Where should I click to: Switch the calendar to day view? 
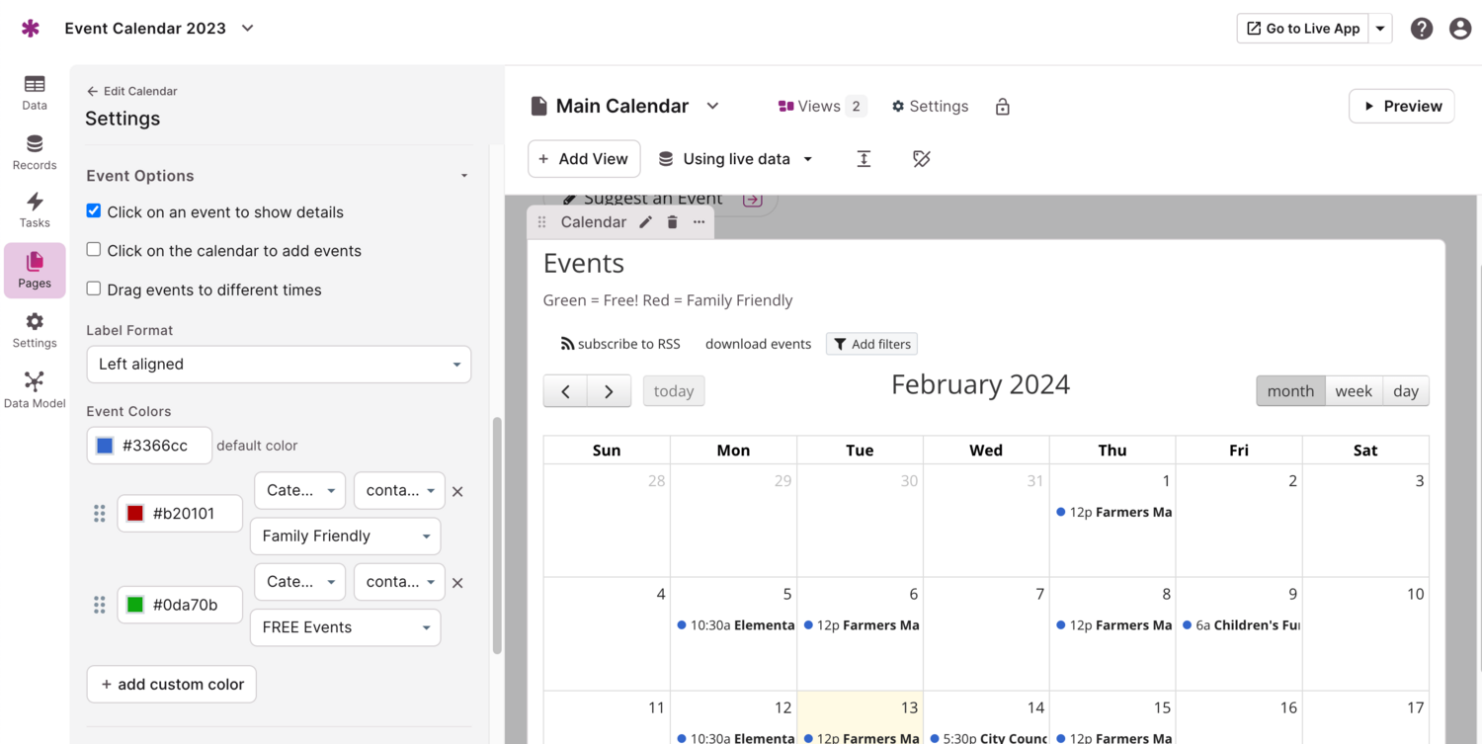(1405, 390)
